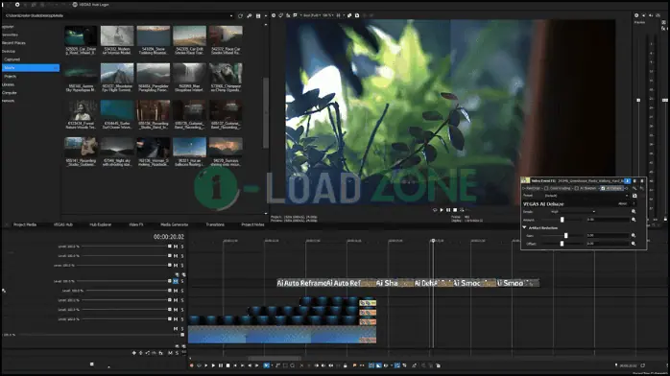Select the Selection Edit tool

(285, 365)
